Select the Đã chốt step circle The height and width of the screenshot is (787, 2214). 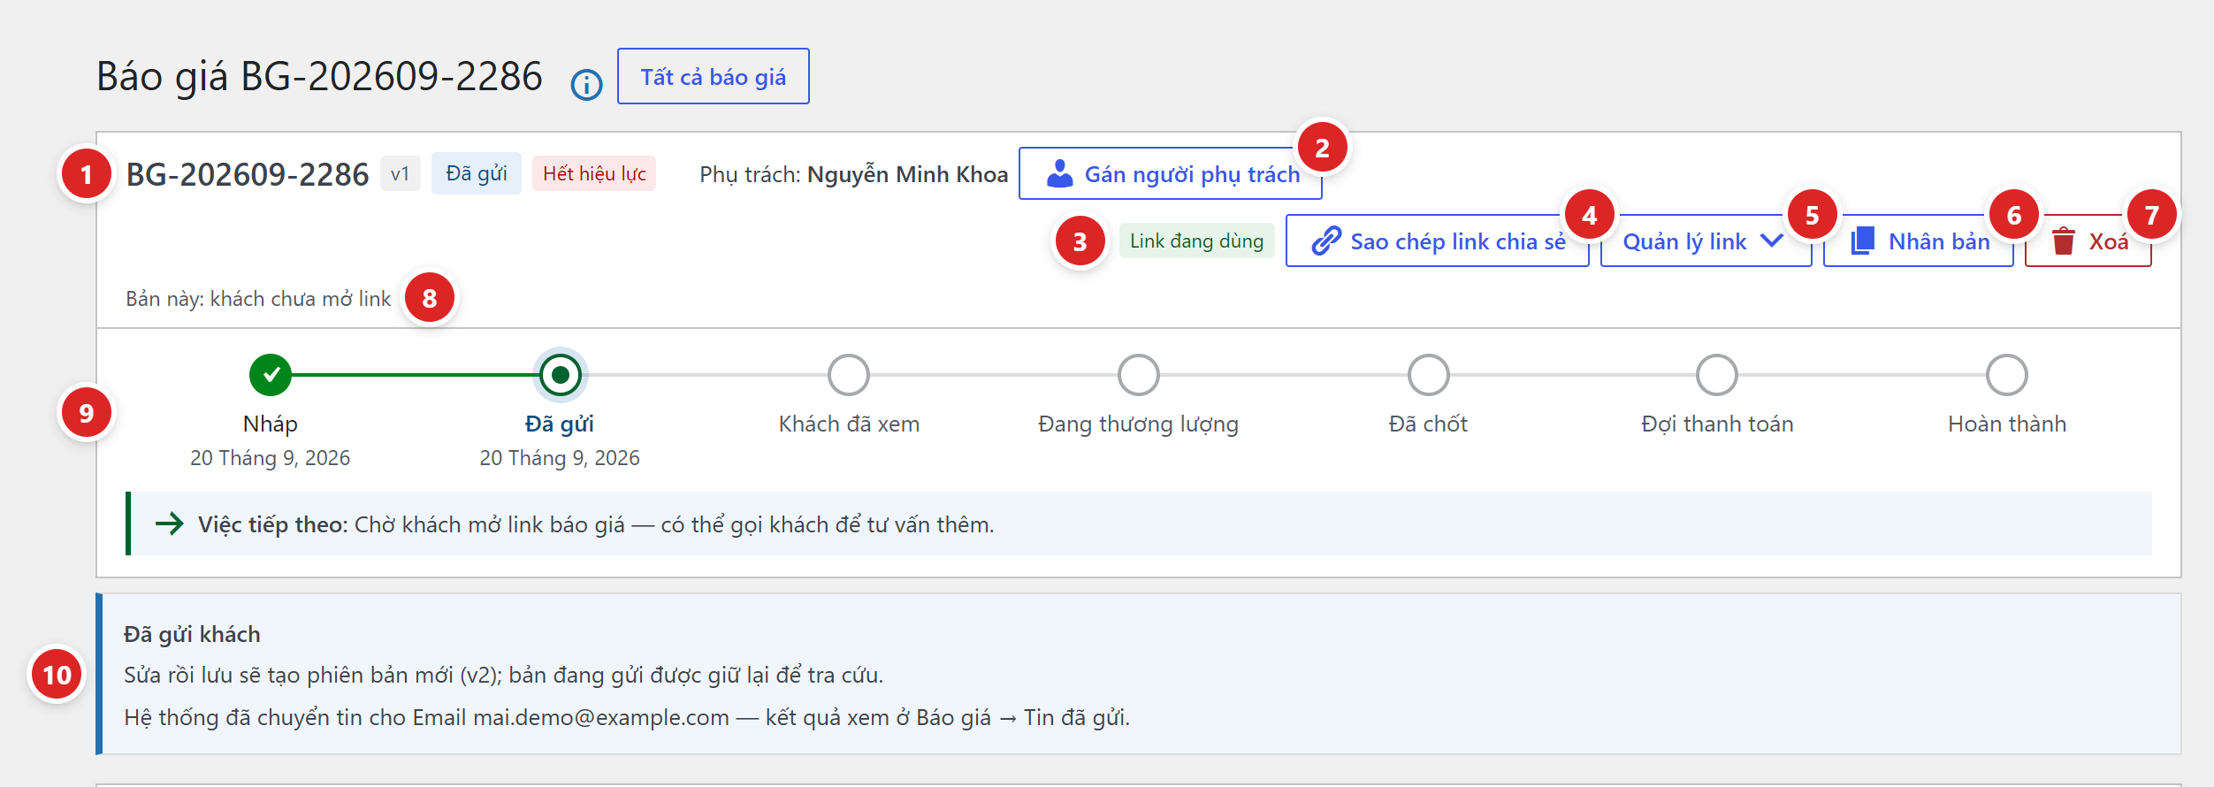point(1428,375)
